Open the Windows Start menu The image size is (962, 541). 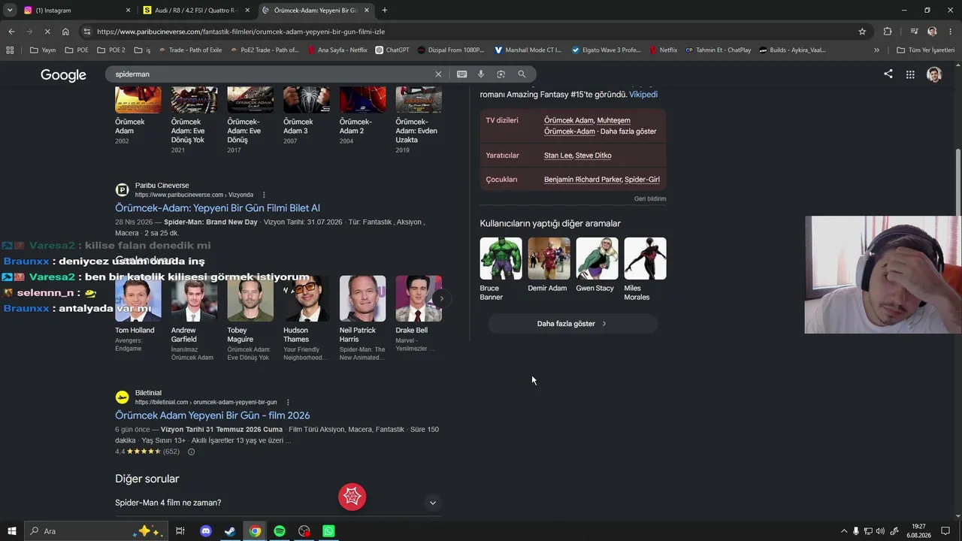click(x=11, y=531)
